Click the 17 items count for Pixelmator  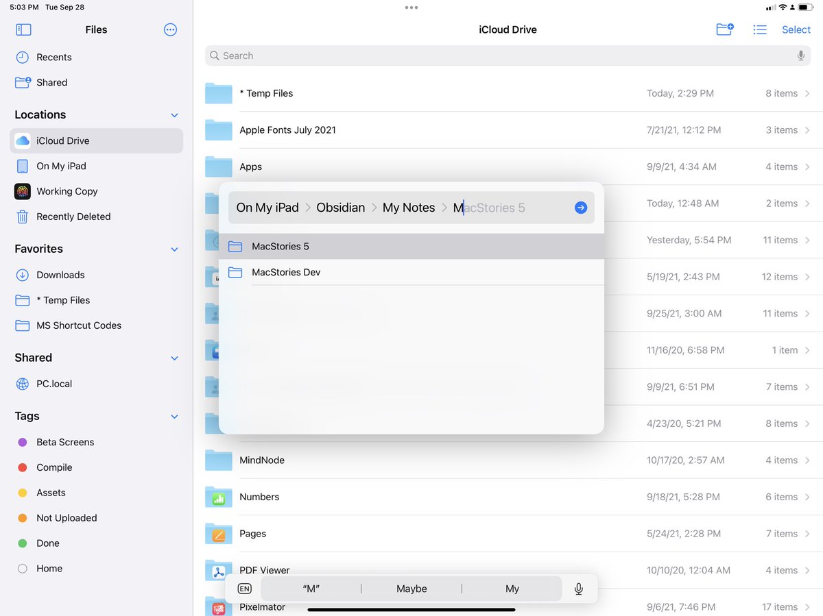[780, 607]
